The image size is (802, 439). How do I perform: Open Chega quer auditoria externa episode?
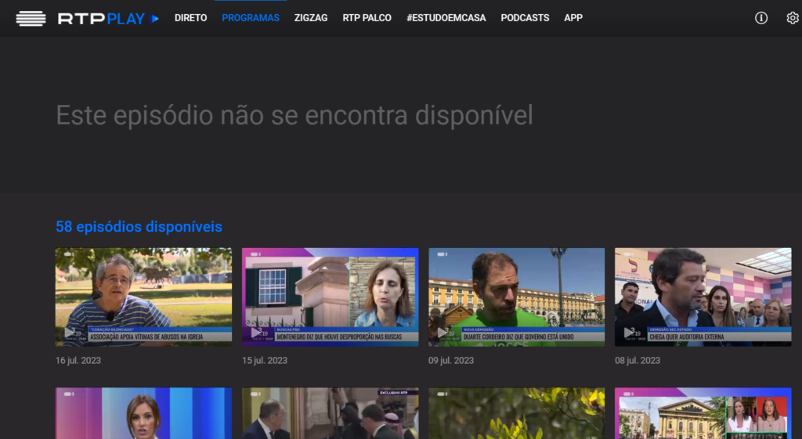703,297
